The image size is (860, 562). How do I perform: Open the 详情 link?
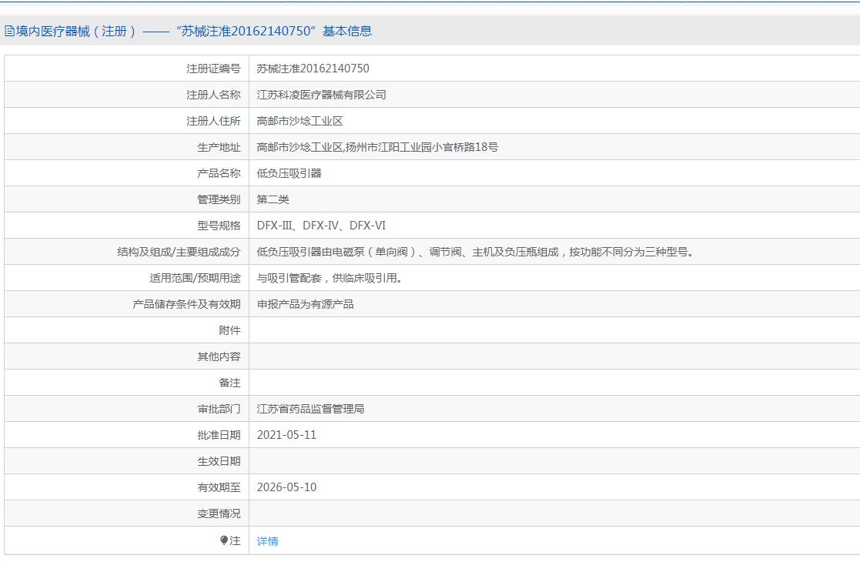(x=267, y=541)
